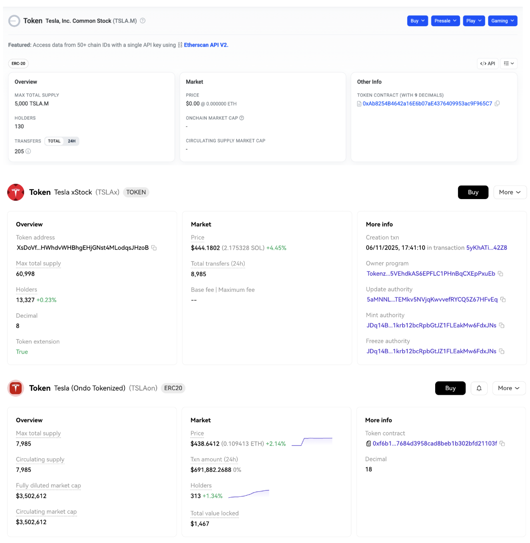Copy the TSLA.M token contract address
The height and width of the screenshot is (543, 530).
[x=497, y=103]
